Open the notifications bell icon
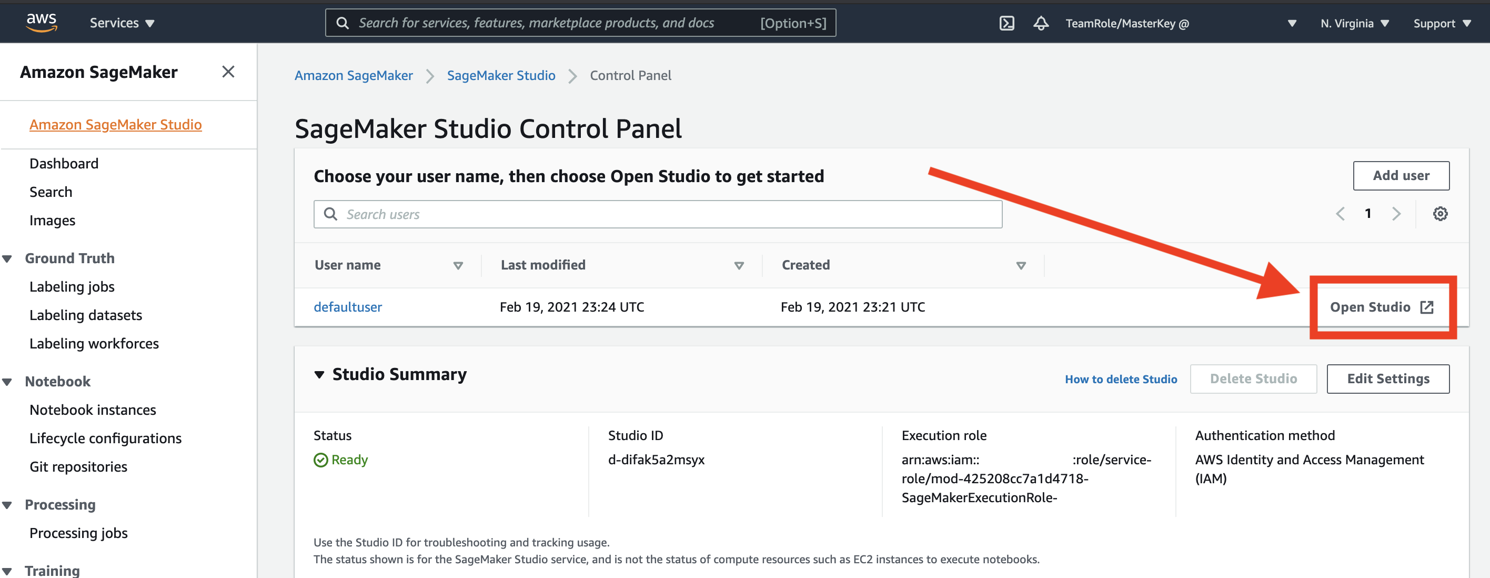 coord(1040,23)
